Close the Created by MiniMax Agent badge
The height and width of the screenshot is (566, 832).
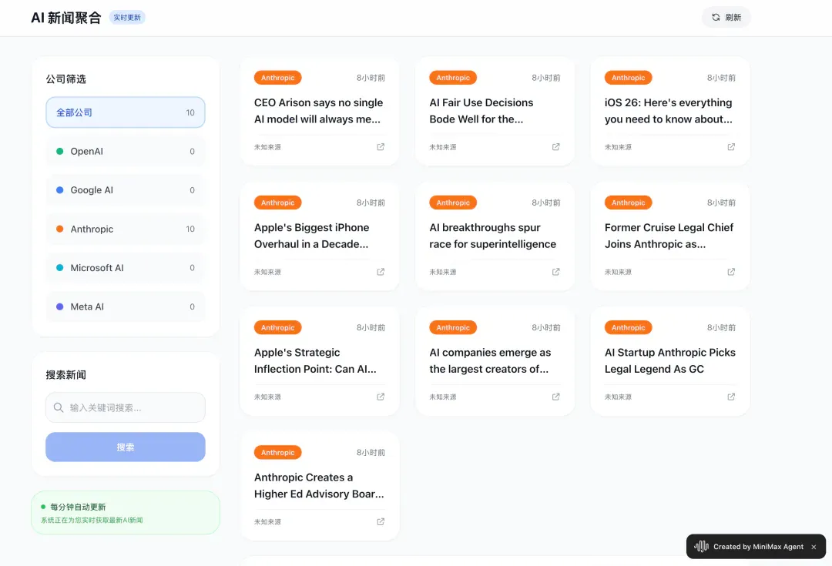point(814,547)
